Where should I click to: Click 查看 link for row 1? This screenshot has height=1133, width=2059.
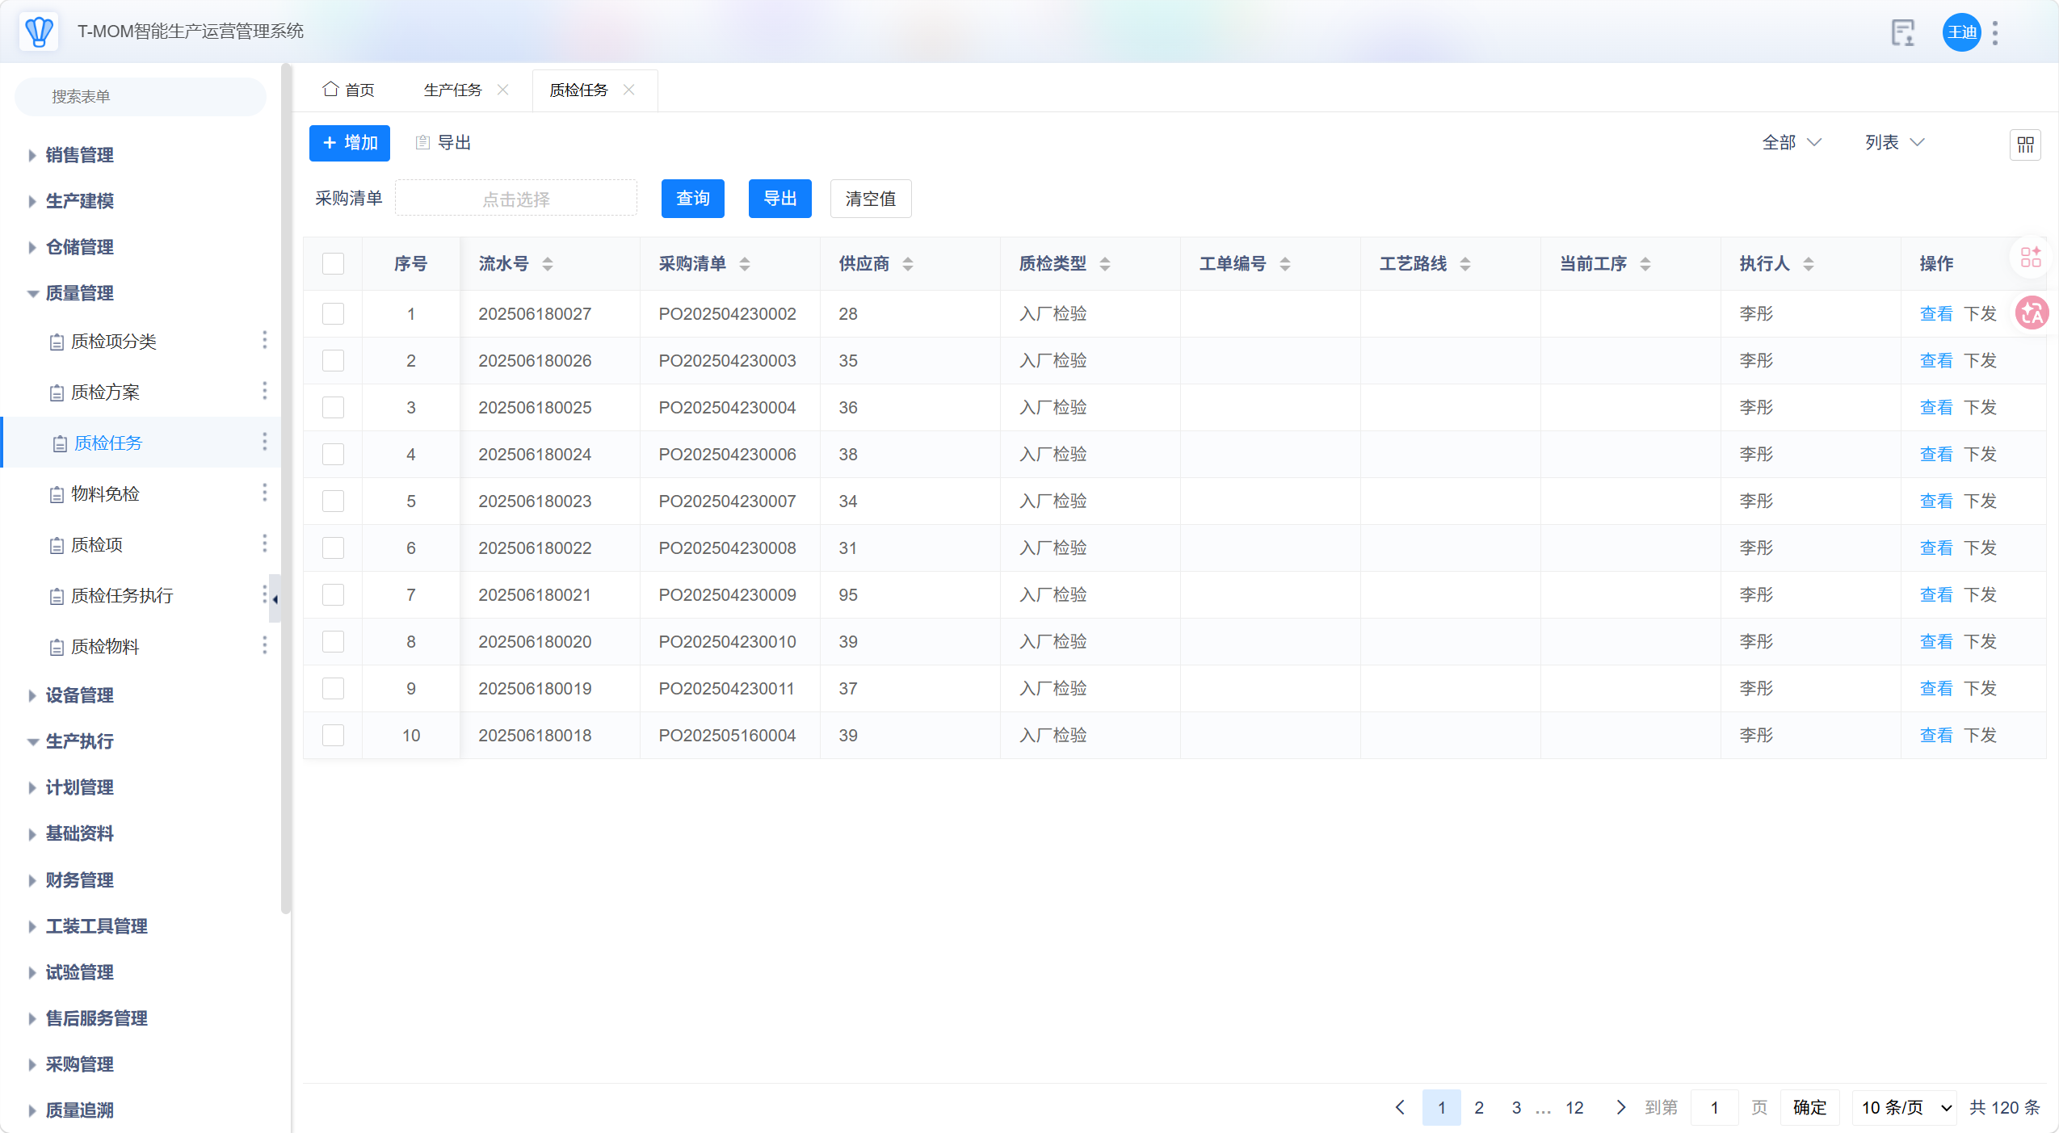pos(1935,314)
